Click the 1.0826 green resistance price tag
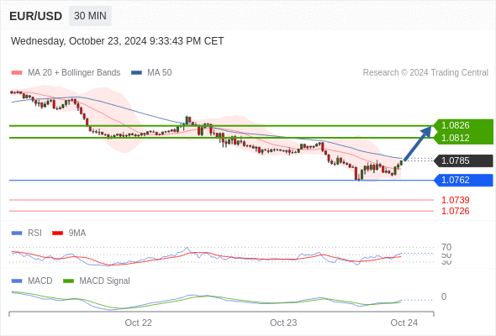The image size is (496, 336). click(x=463, y=125)
